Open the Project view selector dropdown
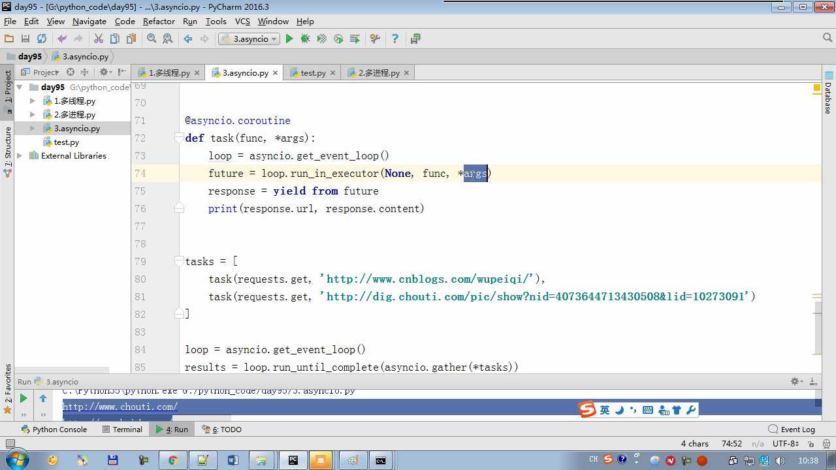Screen dimensions: 836x470 pyautogui.click(x=40, y=72)
